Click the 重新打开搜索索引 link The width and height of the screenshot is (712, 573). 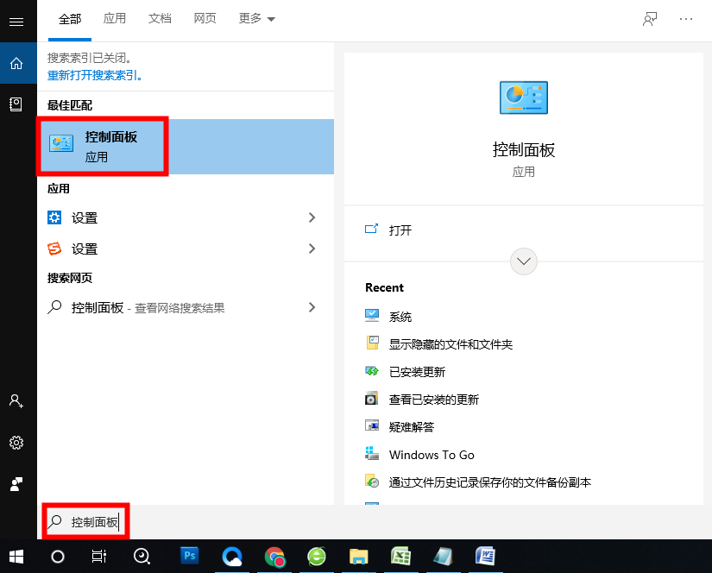click(95, 75)
